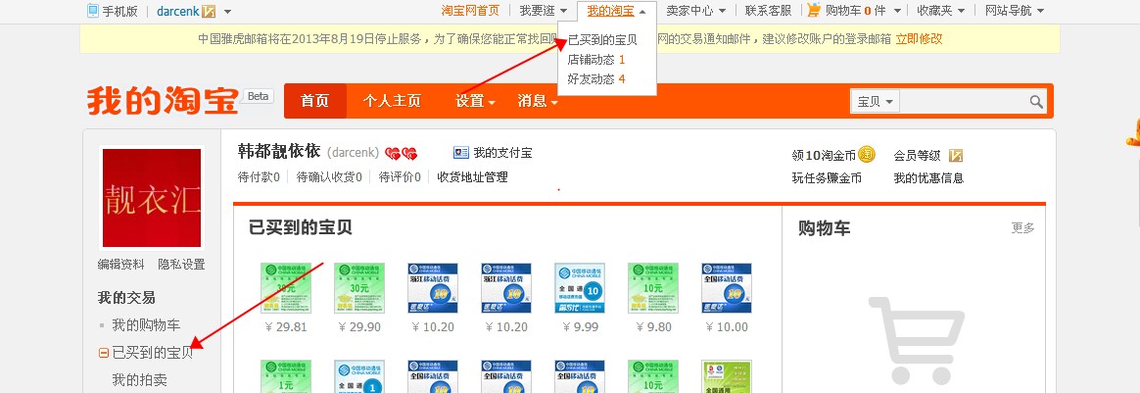
Task: Click the member level badge beside 会员等级
Action: click(956, 156)
